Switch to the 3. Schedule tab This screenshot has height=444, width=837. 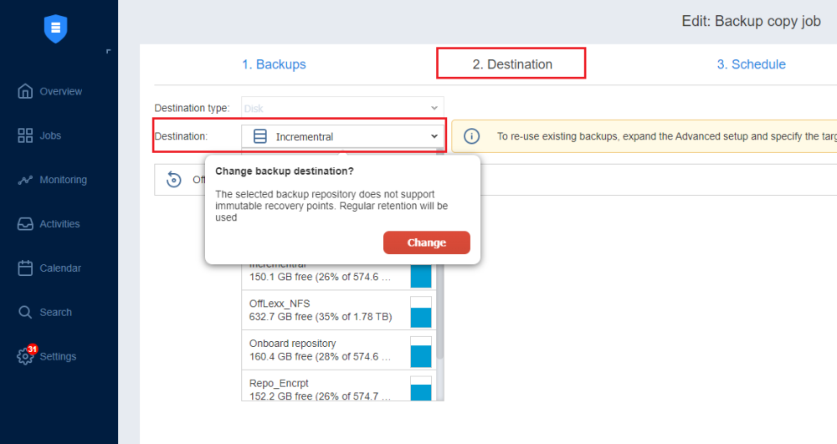pos(751,64)
